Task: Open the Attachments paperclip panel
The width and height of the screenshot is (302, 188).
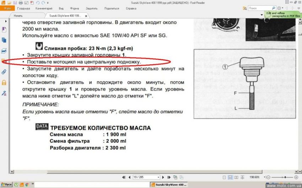Action: (x=4, y=72)
